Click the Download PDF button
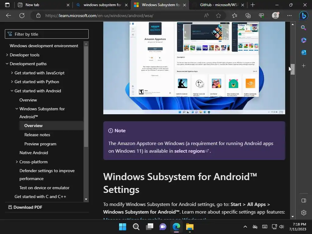The height and width of the screenshot is (234, 312). (25, 207)
